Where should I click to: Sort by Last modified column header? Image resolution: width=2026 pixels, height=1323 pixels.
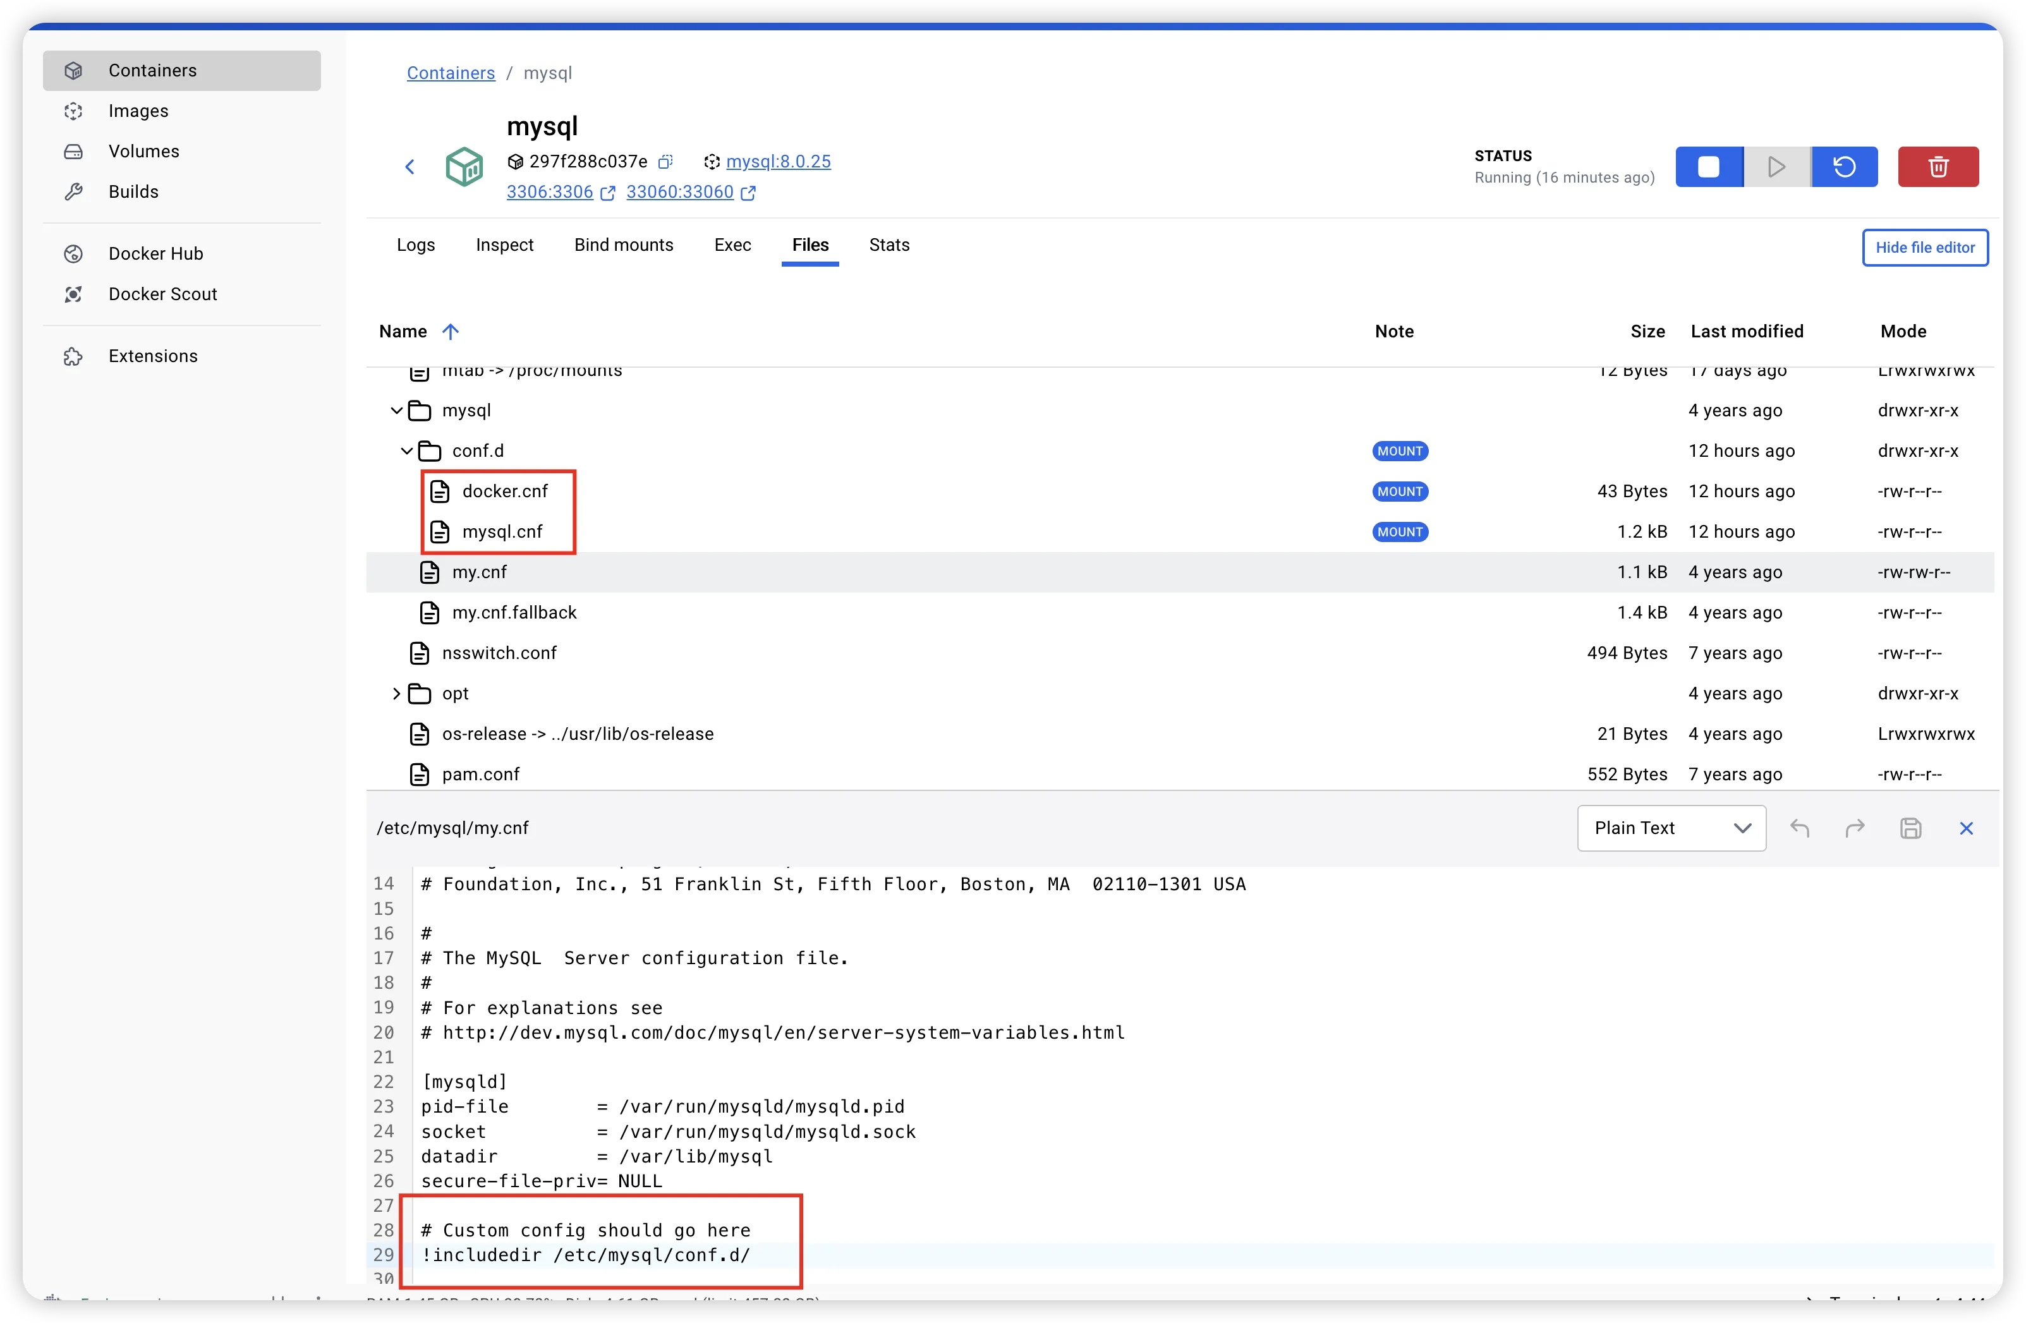point(1747,332)
